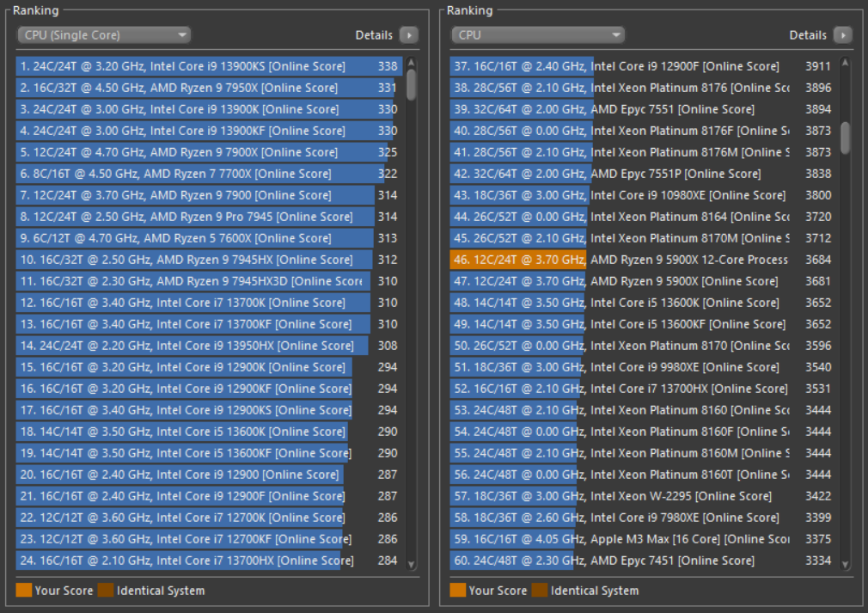
Task: Select the Intel Core i9 12900KS row
Action: [209, 410]
